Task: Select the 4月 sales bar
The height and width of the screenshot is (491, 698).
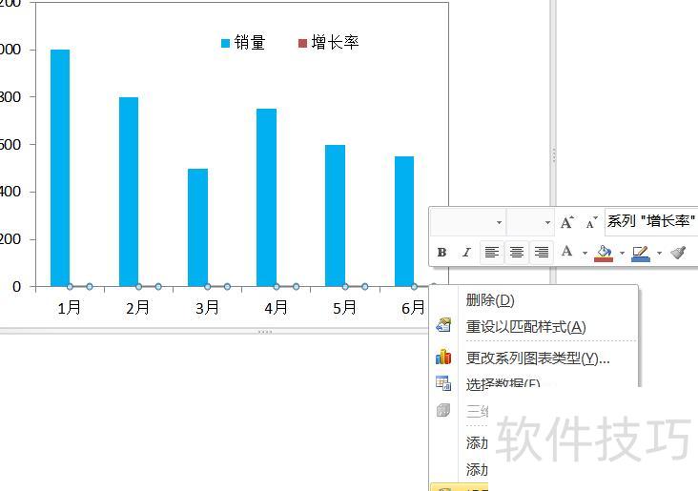Action: [x=266, y=197]
